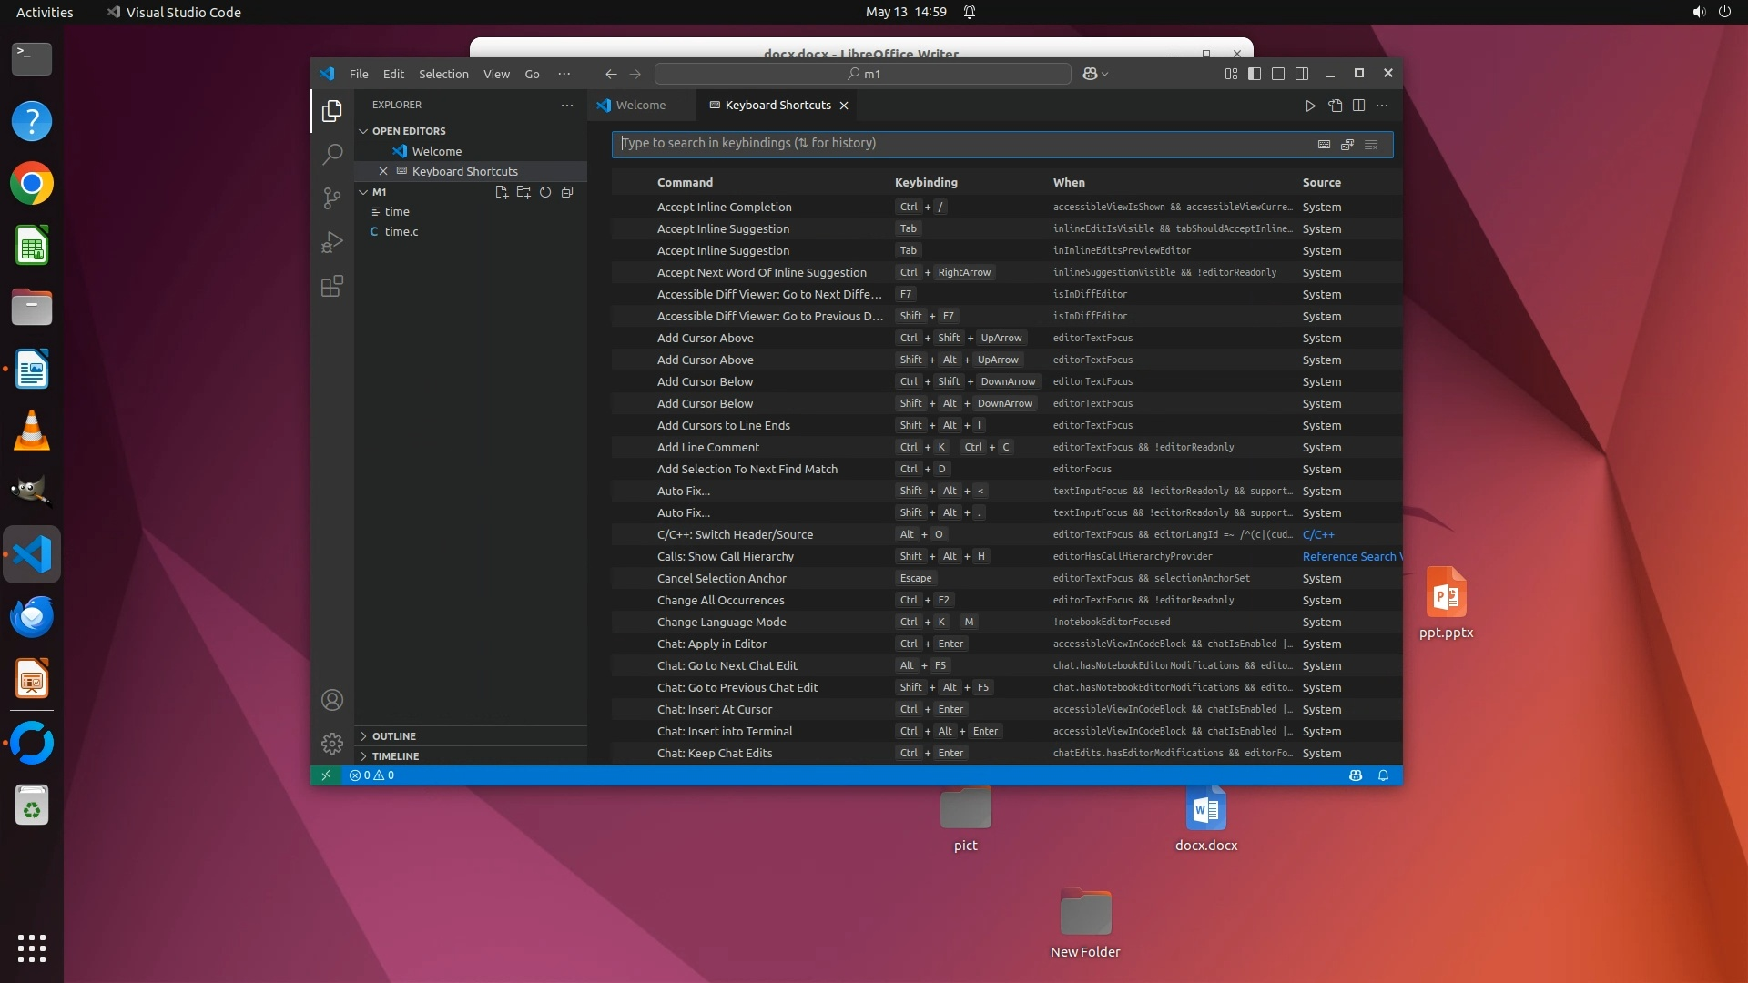This screenshot has height=983, width=1748.
Task: Open the Extensions view in activity bar
Action: point(332,287)
